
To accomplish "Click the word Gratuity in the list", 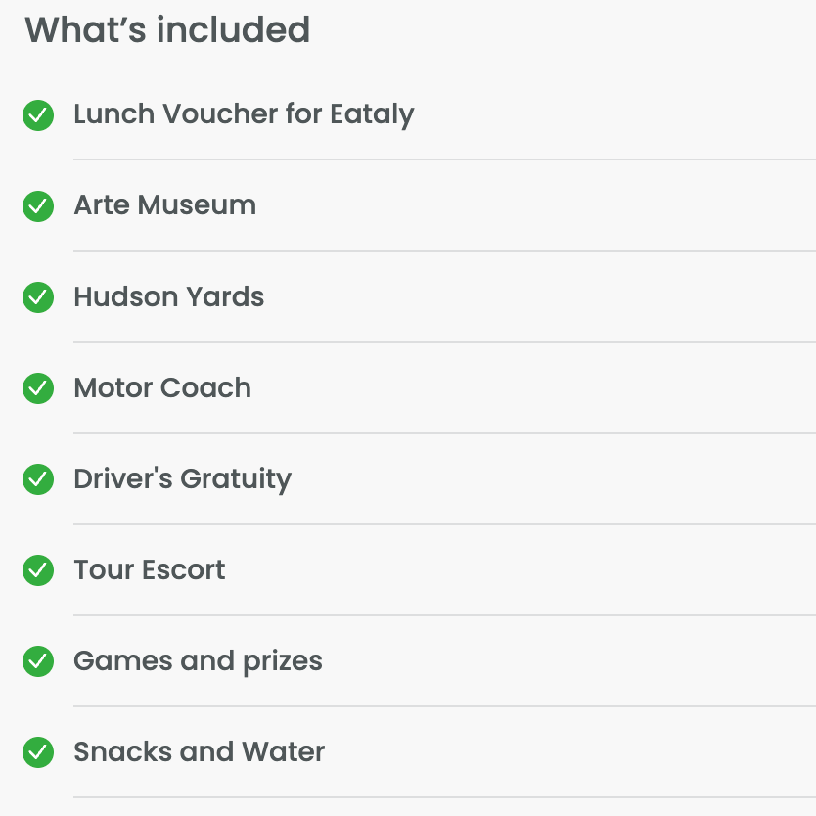I will click(x=236, y=479).
